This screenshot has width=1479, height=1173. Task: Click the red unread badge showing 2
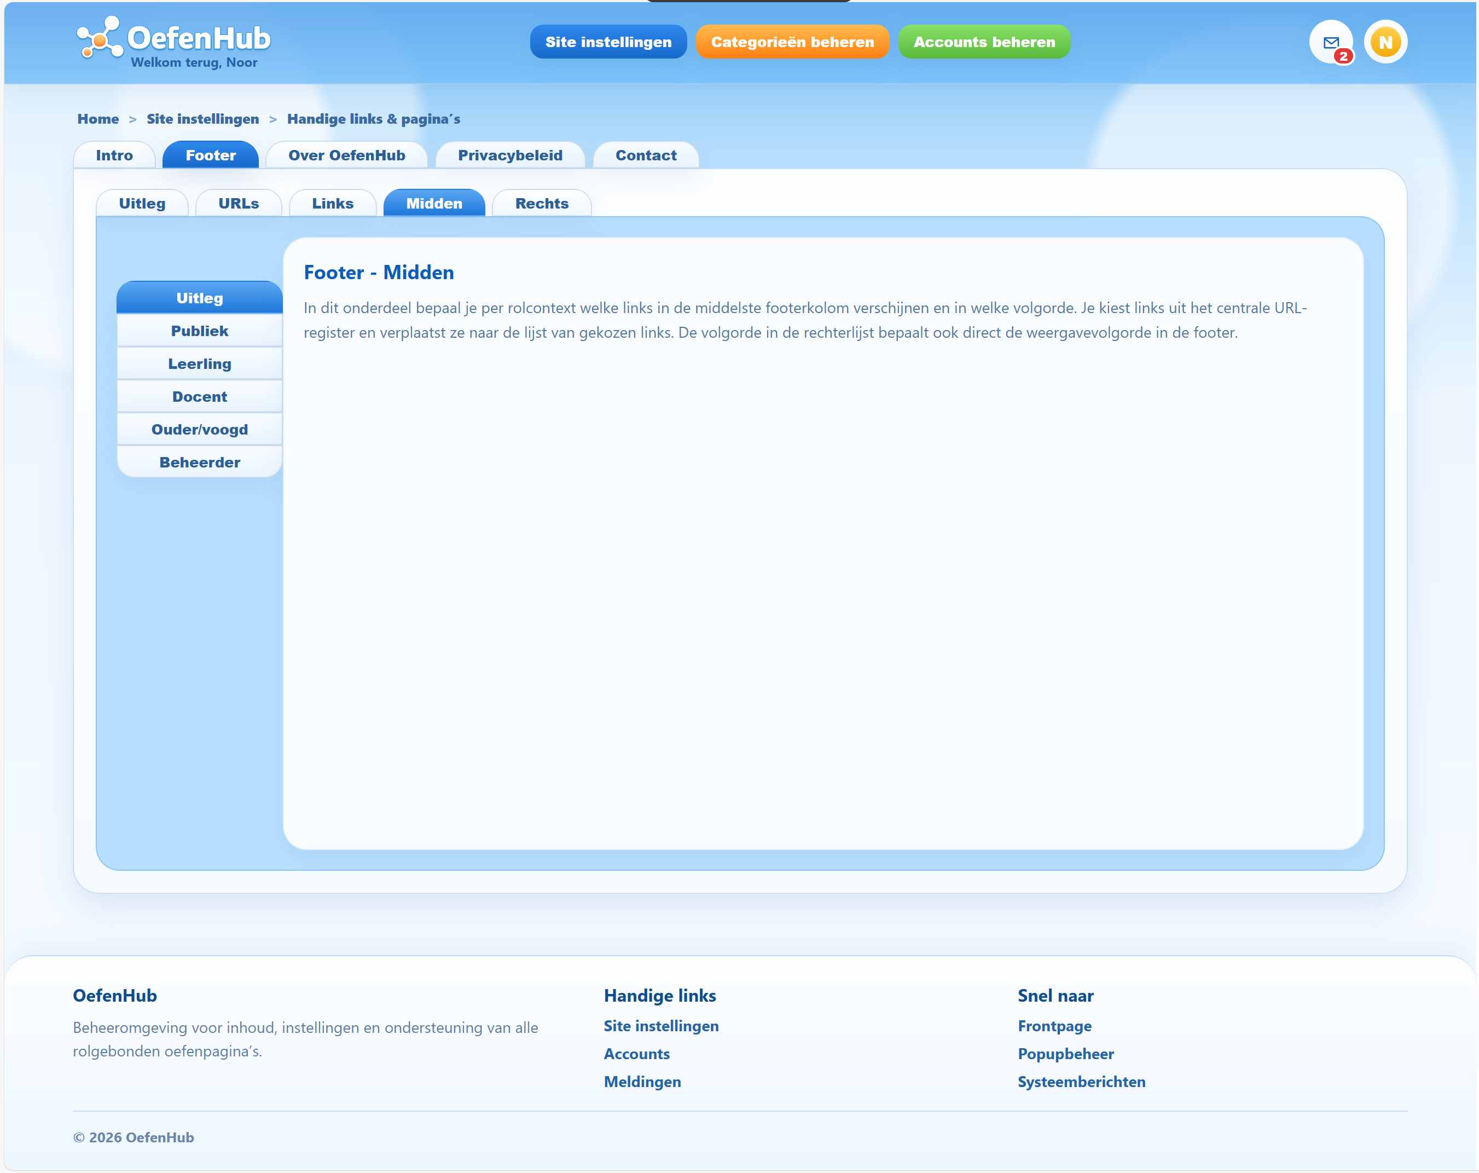[1343, 56]
